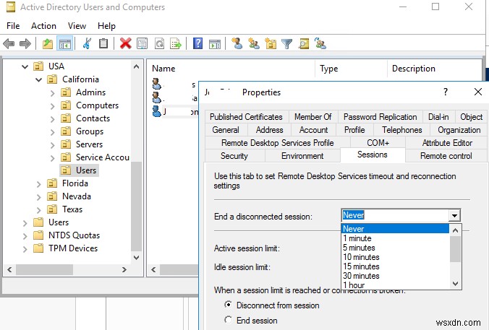The image size is (489, 330).
Task: Create a new group icon
Action: pos(254,43)
